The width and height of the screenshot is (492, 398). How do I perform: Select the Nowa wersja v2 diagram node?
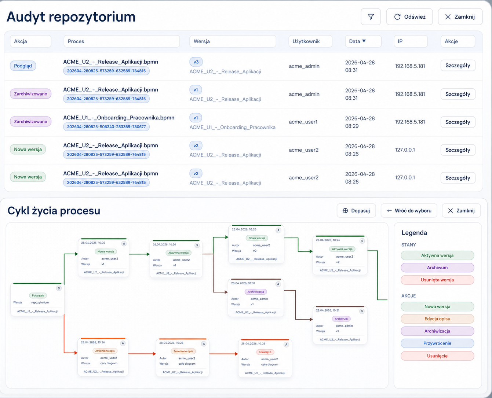[x=256, y=244]
